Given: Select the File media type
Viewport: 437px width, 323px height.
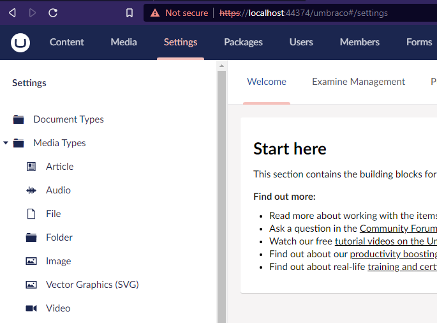Looking at the screenshot, I should click(53, 214).
